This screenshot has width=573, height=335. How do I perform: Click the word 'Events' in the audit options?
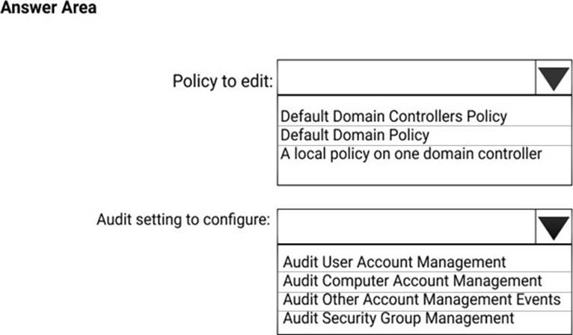[x=539, y=300]
